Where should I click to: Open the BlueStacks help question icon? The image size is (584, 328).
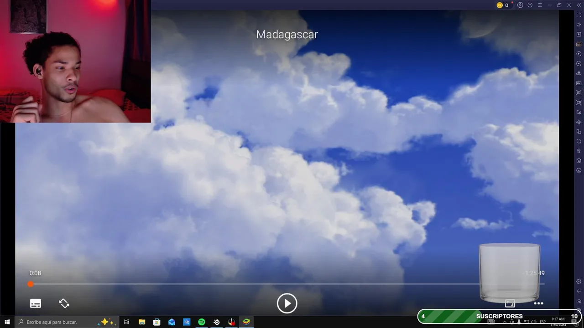point(530,5)
